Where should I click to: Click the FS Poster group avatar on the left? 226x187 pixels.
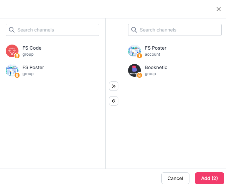[12, 70]
